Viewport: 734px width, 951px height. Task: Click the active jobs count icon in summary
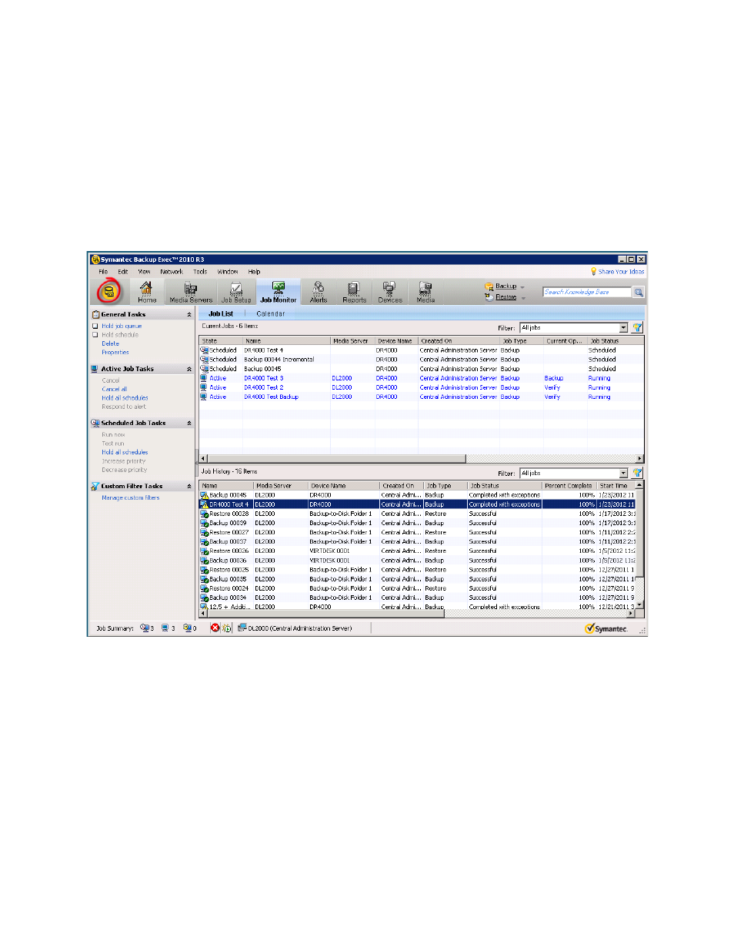165,628
